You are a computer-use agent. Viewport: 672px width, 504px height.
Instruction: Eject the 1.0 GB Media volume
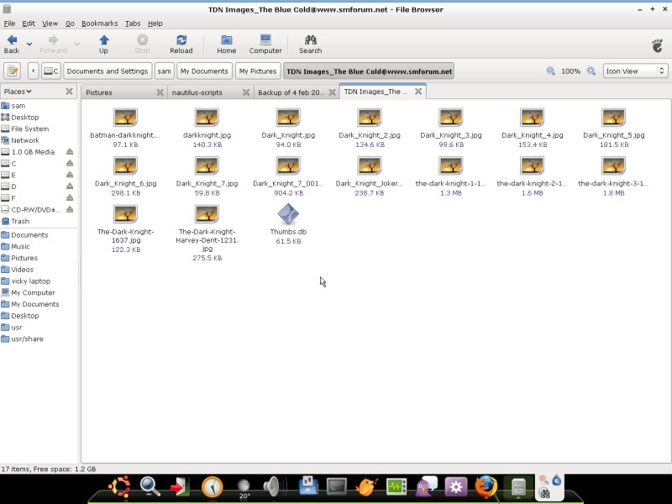coord(70,152)
